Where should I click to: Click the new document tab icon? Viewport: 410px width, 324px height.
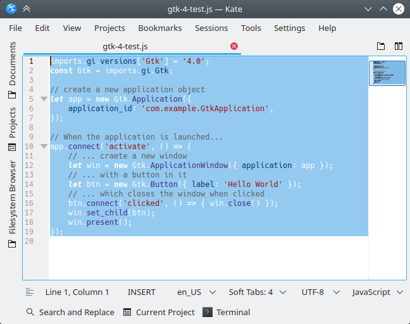pos(381,46)
